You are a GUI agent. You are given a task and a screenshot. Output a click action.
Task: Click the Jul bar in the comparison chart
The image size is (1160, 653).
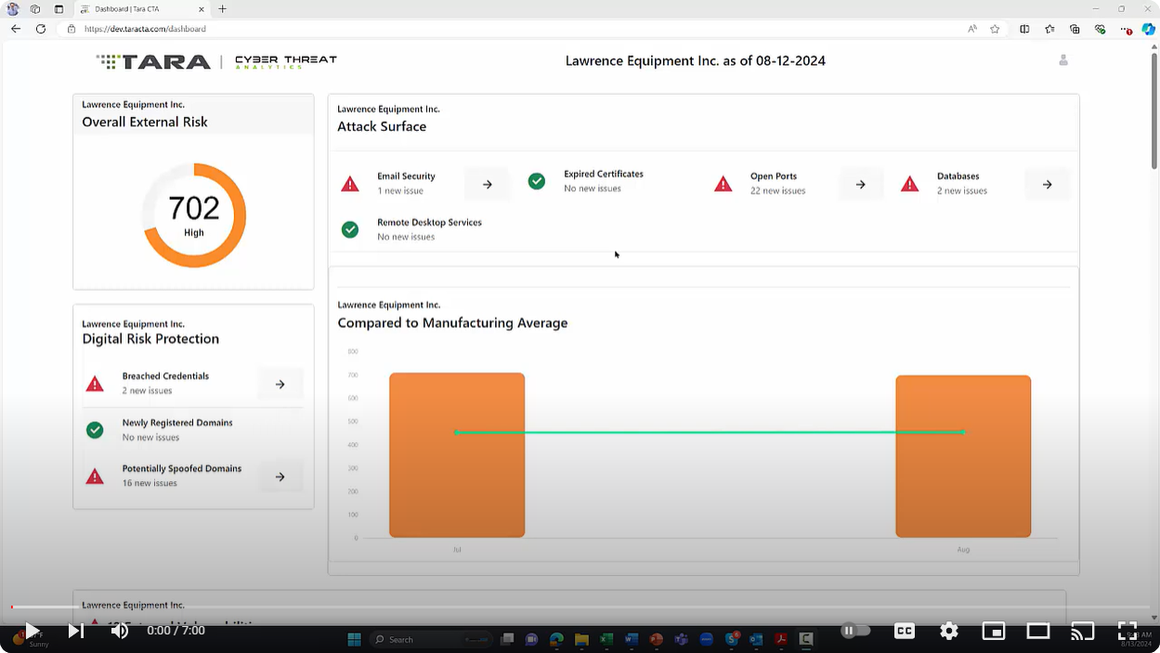pyautogui.click(x=457, y=455)
